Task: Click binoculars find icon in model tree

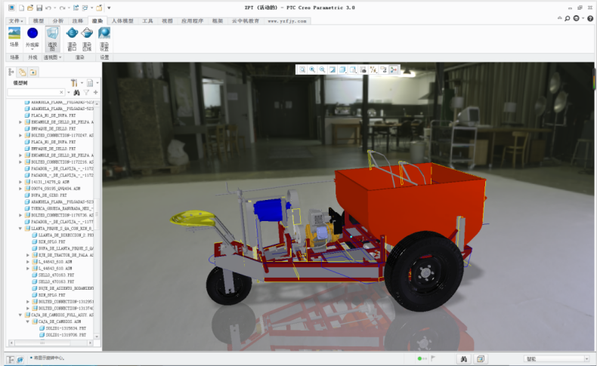Action: click(76, 92)
